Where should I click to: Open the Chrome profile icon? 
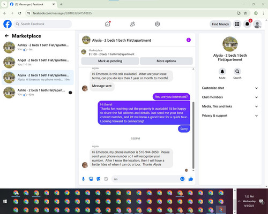coord(256,13)
